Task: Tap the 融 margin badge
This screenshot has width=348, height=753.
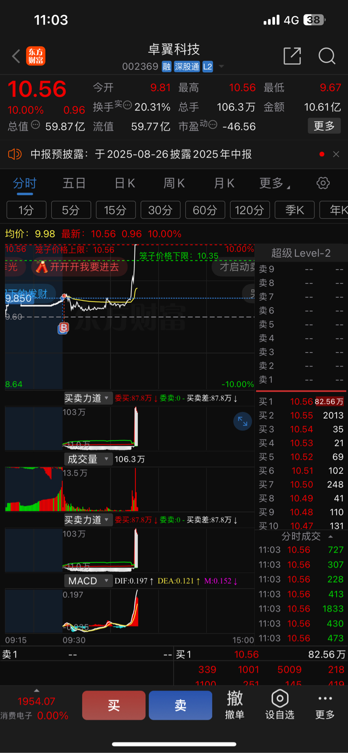Action: tap(167, 67)
